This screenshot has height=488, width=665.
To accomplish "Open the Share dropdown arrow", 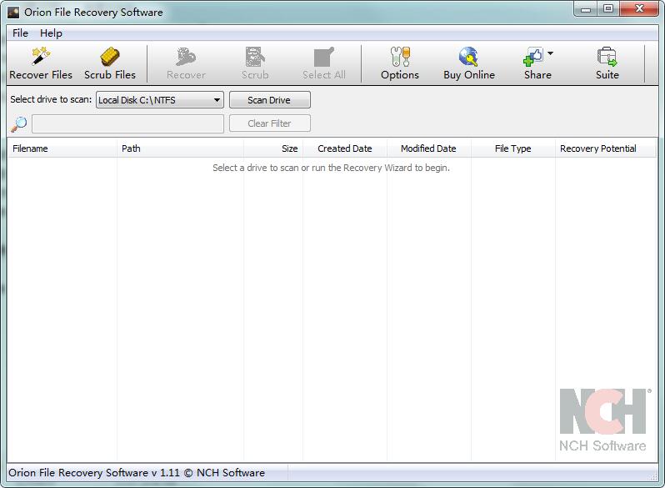I will click(551, 53).
